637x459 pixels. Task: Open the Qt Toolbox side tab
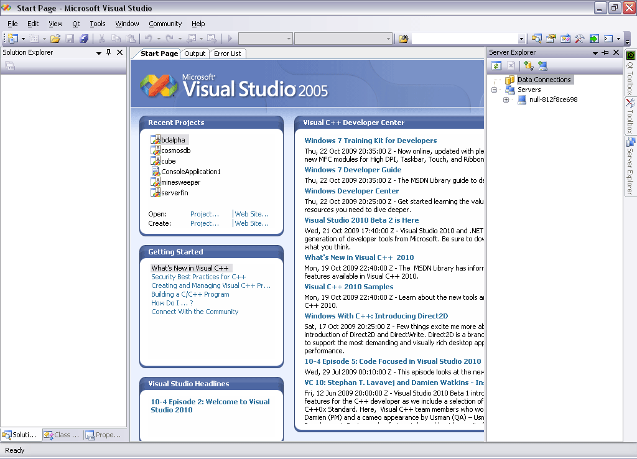[630, 73]
